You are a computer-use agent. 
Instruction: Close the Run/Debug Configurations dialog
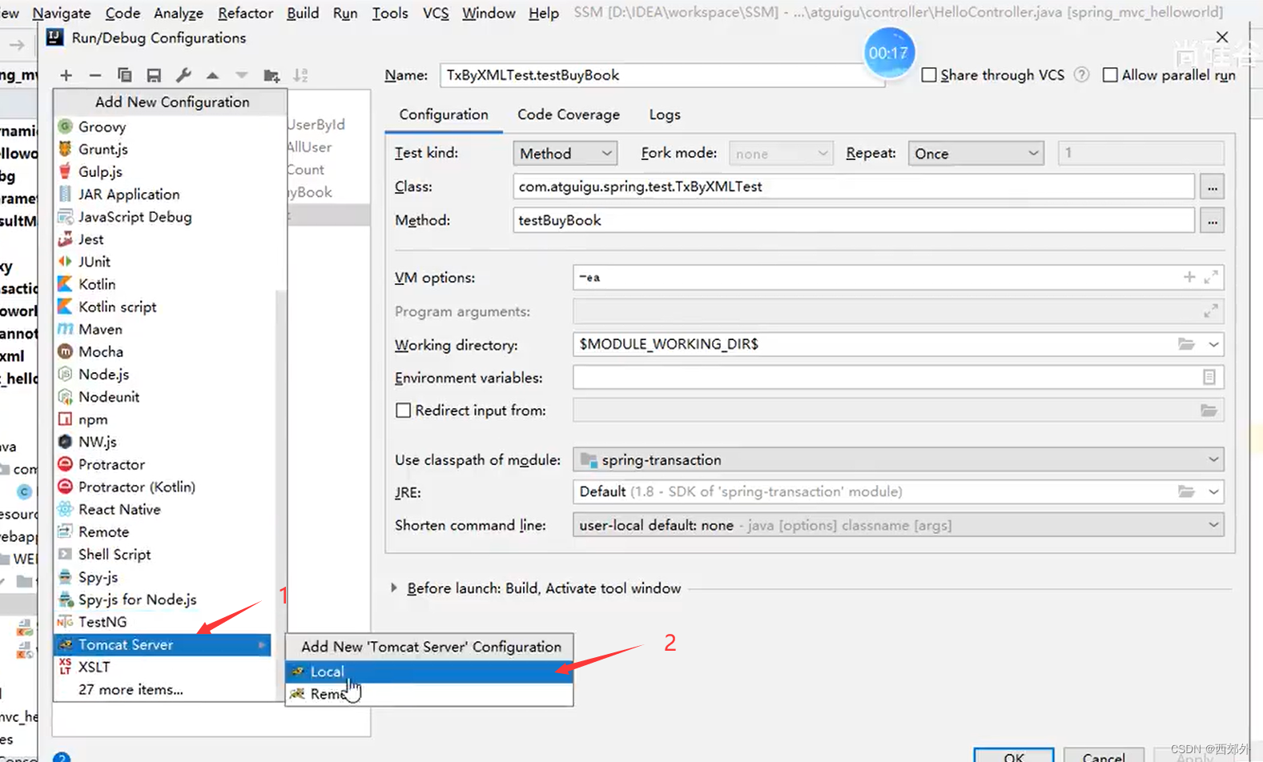(1222, 37)
